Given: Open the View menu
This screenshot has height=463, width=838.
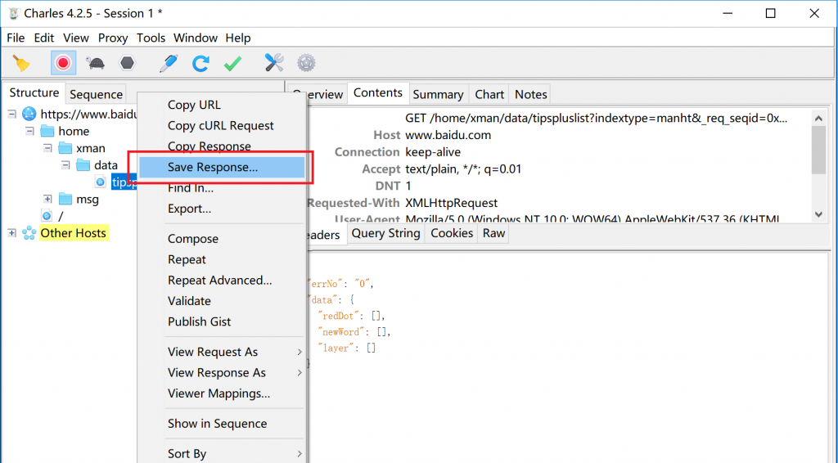Looking at the screenshot, I should [76, 38].
